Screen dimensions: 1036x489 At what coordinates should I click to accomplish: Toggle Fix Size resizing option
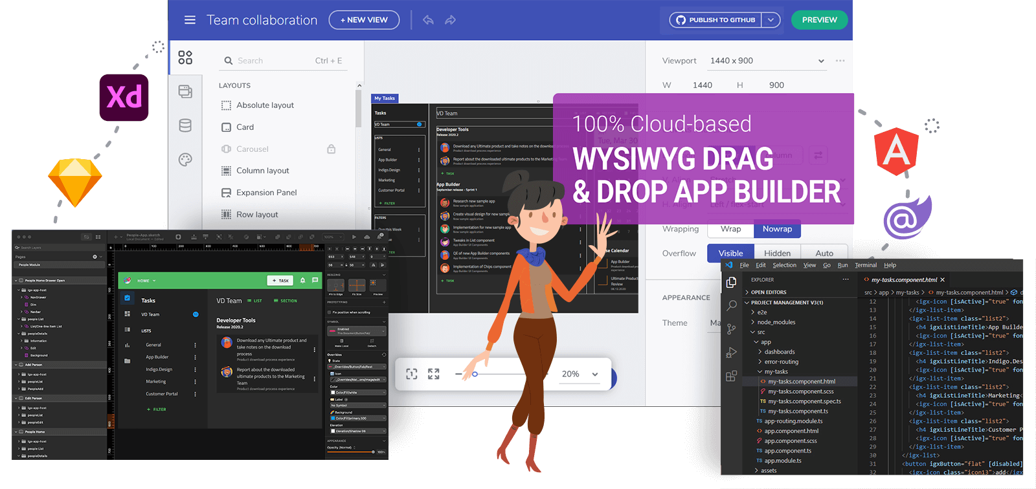pos(357,285)
